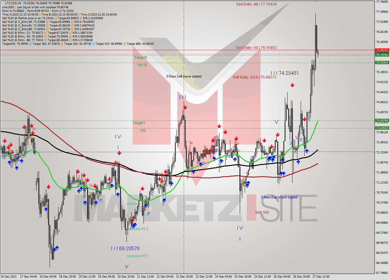Viewport: 390px width, 280px height.
Task: Click the 'Sell 100' label
Action: (262, 212)
